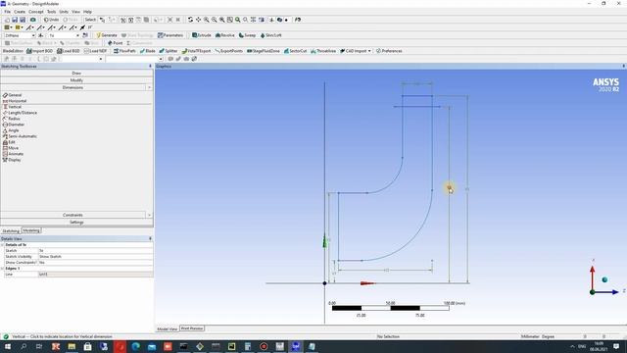Expand the Settings toolbox section
627x353 pixels.
click(x=76, y=223)
